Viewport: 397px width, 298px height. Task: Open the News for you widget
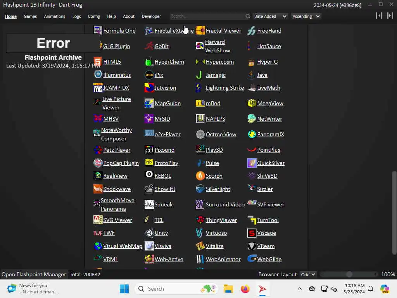click(x=33, y=289)
